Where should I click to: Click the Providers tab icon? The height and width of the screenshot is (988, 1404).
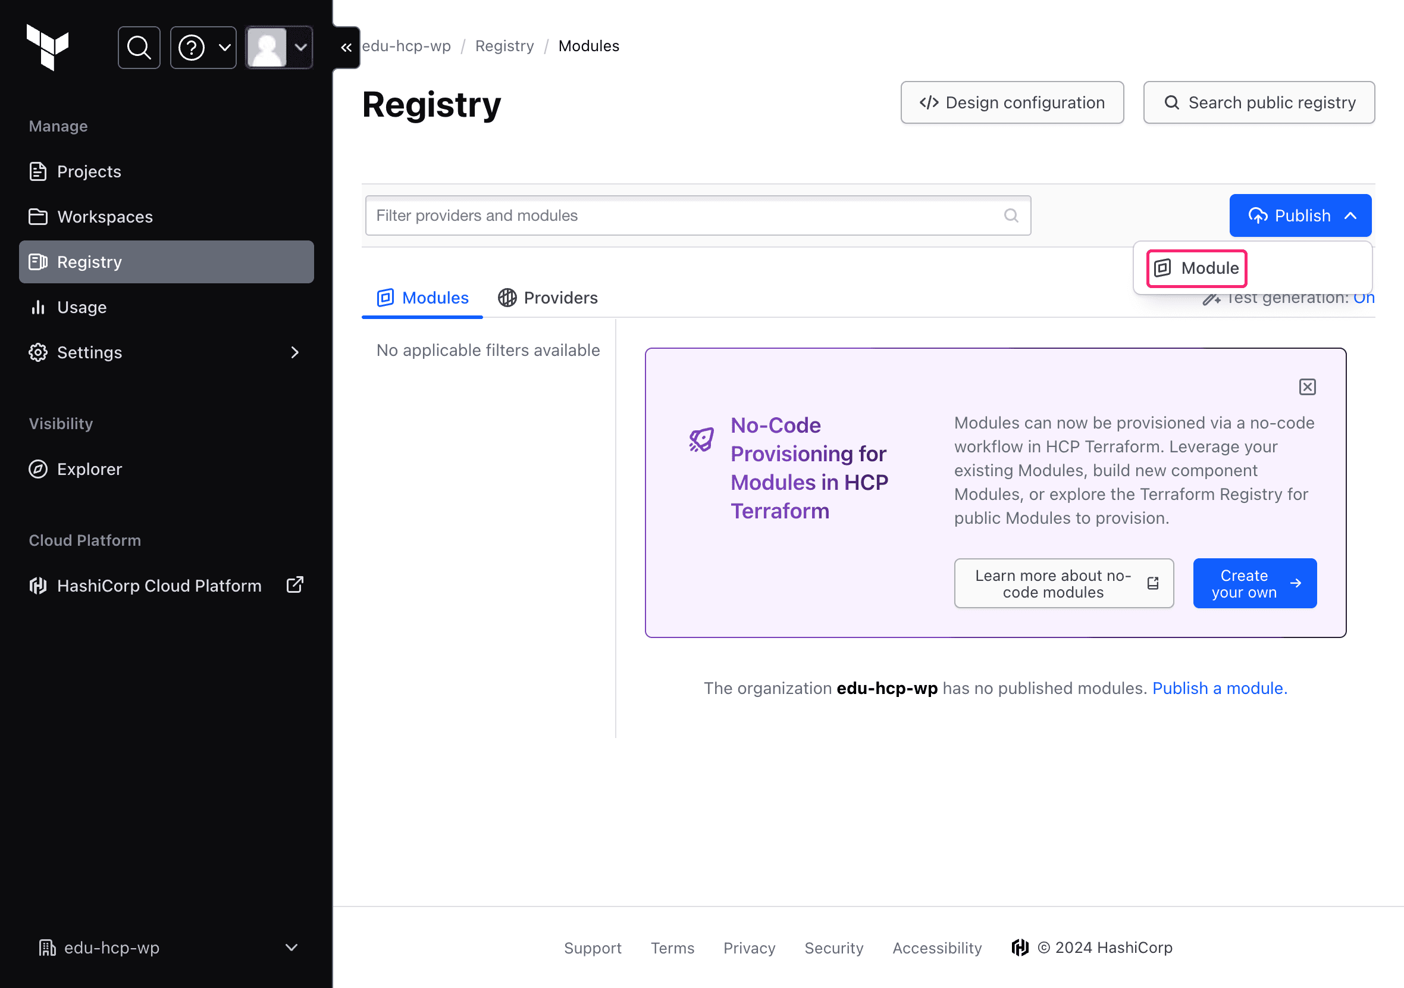click(510, 297)
